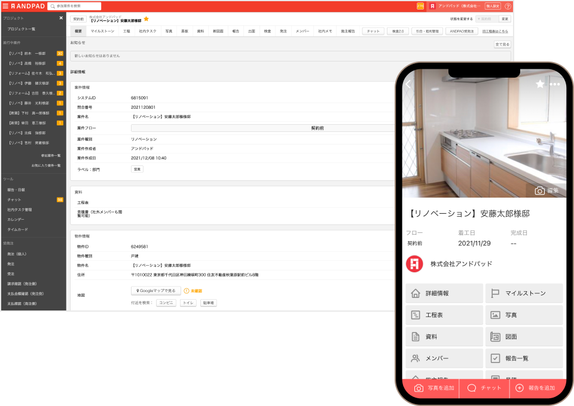The height and width of the screenshot is (406, 574).
Task: Close the プロジェクト sidebar panel with X
Action: click(61, 18)
